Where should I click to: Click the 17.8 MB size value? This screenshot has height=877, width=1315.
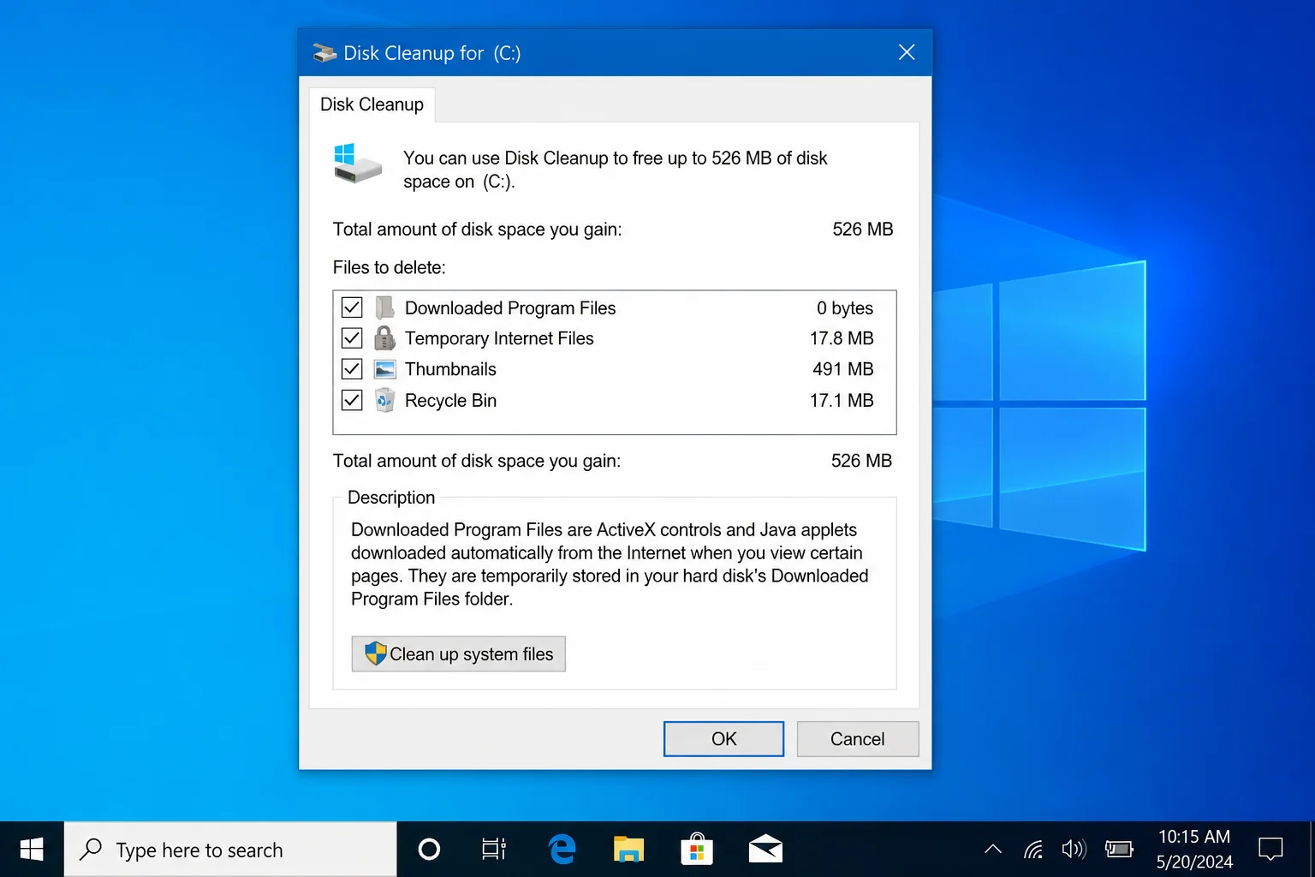point(842,338)
